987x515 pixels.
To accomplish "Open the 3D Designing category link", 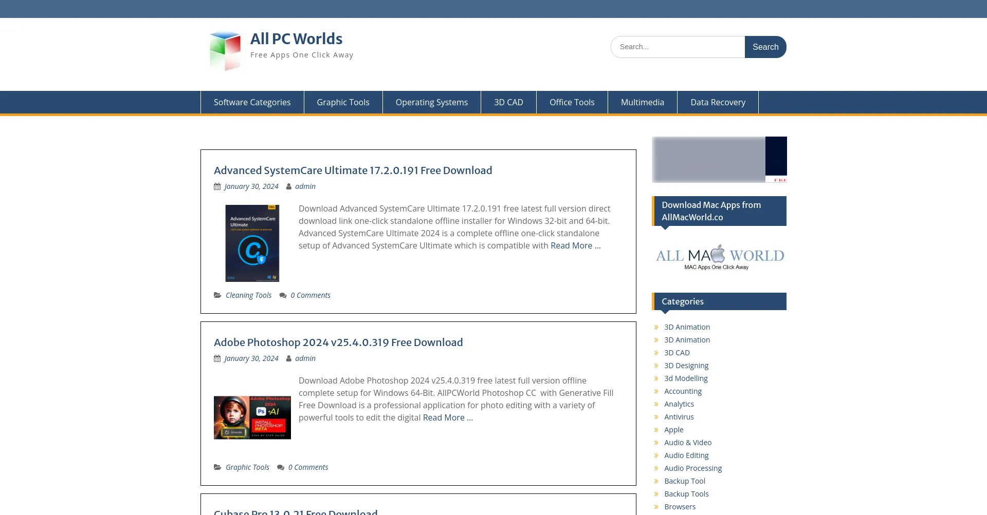I will click(686, 366).
